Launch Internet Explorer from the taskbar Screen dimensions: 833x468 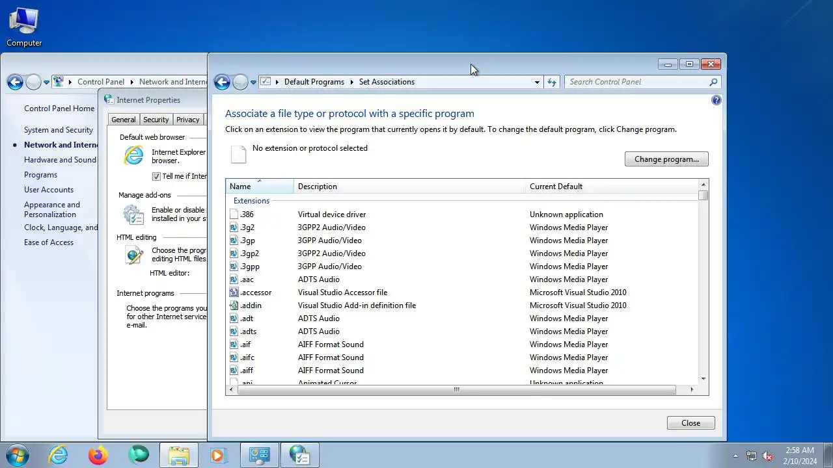click(59, 455)
